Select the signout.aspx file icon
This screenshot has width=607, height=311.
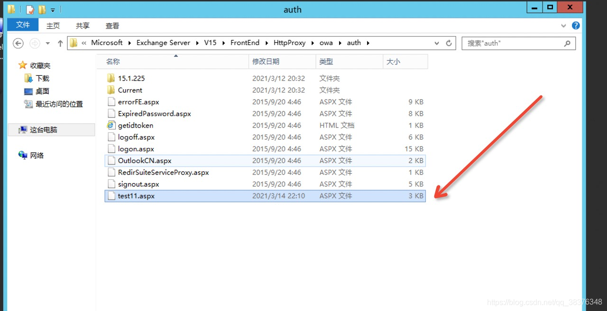coord(111,184)
